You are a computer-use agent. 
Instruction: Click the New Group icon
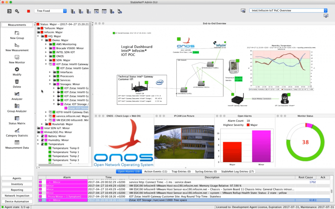(x=17, y=33)
